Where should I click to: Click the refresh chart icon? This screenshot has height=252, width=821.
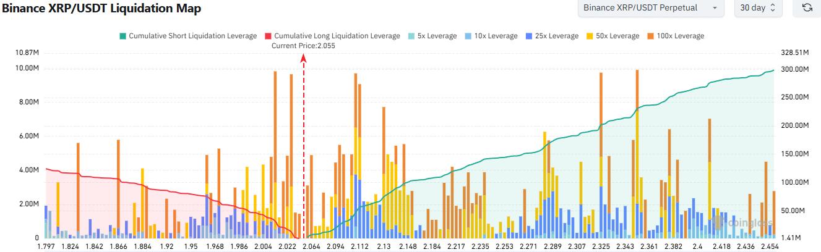(x=807, y=8)
